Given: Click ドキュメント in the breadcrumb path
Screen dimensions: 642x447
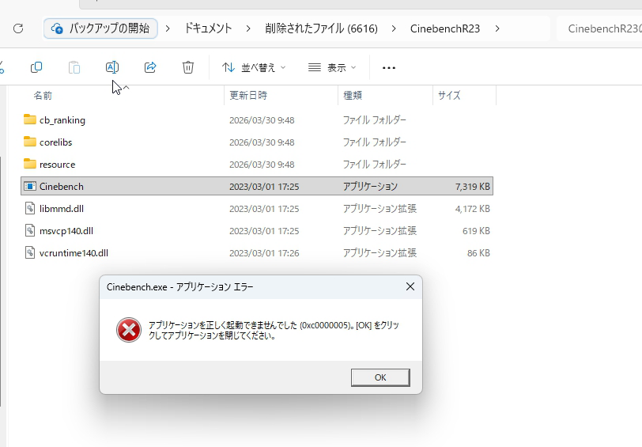Looking at the screenshot, I should (x=208, y=28).
